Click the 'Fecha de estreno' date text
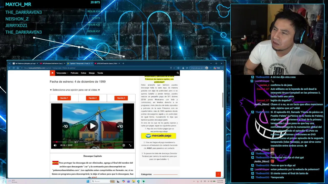Viewport: 328px width, 184px height. [78, 82]
